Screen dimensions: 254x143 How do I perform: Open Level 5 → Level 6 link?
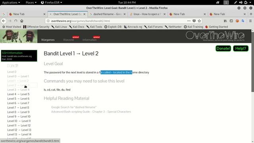[x=18, y=99]
